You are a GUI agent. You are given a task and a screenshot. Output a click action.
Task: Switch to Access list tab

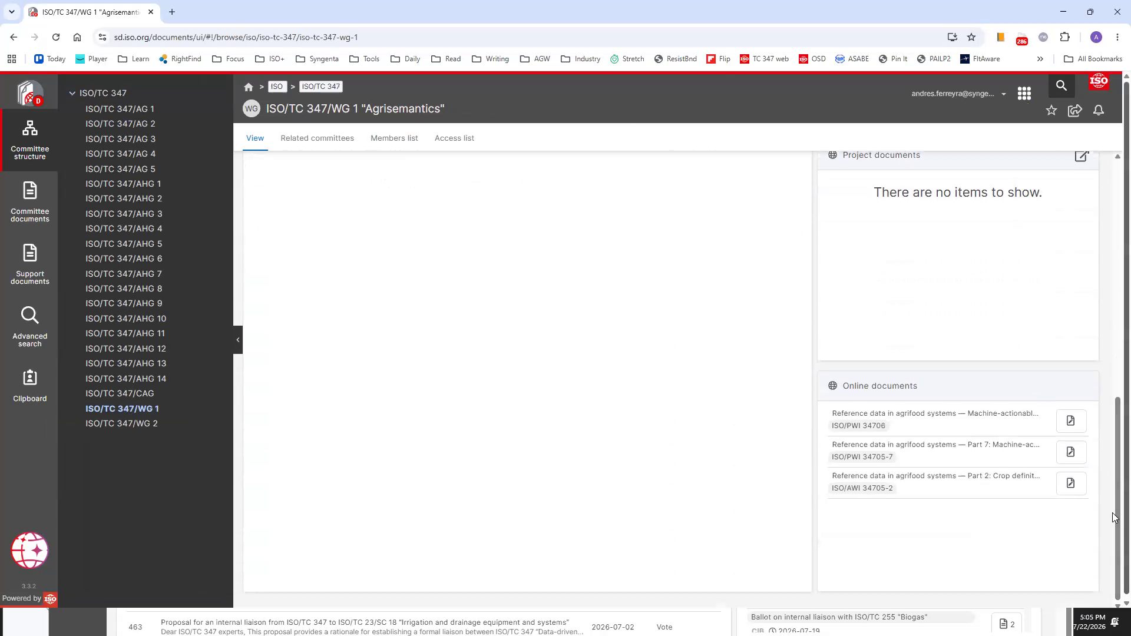[x=454, y=138]
